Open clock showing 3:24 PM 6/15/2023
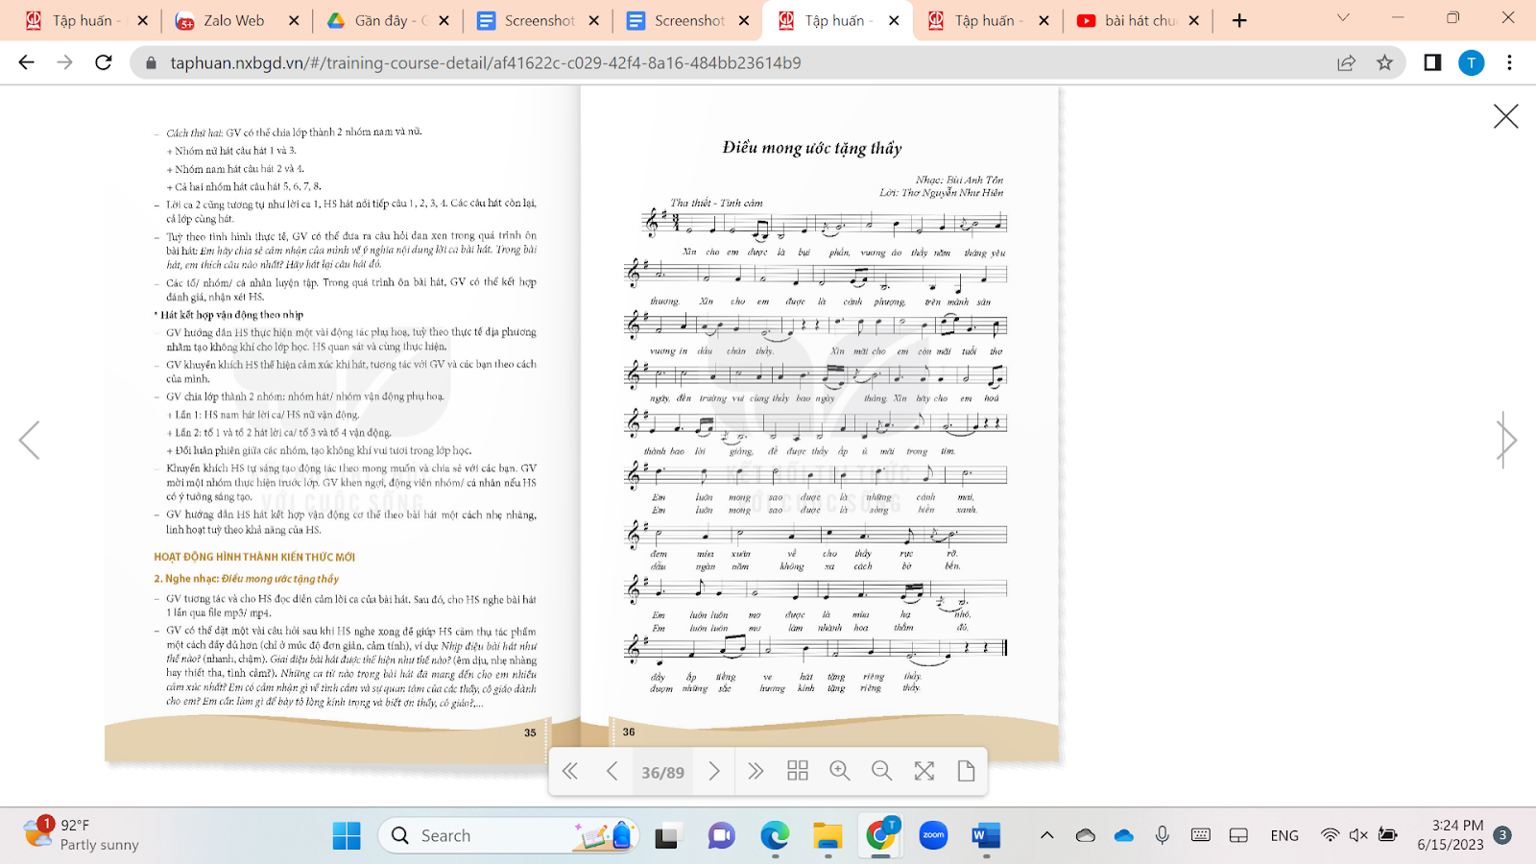Image resolution: width=1536 pixels, height=864 pixels. tap(1451, 835)
